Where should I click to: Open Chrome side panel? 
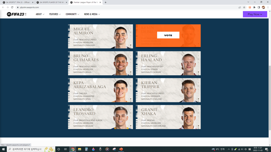(259, 7)
